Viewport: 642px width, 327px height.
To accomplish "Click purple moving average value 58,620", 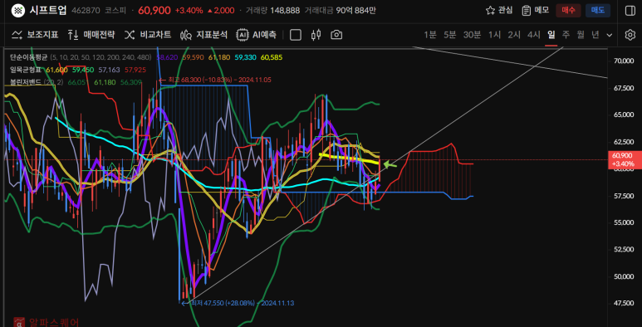I will click(x=167, y=57).
